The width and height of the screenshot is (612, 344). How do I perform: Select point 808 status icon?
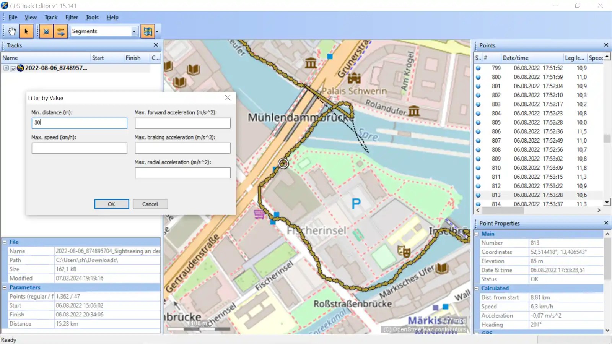478,150
